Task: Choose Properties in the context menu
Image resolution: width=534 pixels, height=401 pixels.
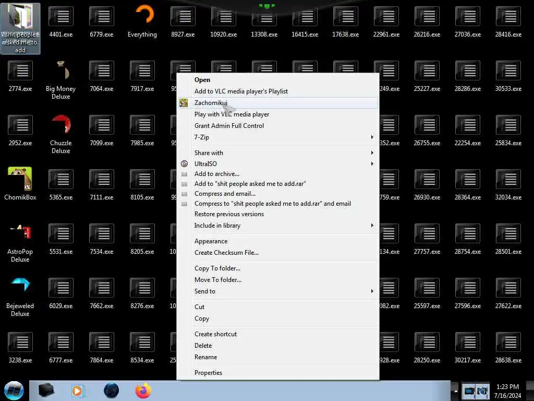Action: (278, 373)
